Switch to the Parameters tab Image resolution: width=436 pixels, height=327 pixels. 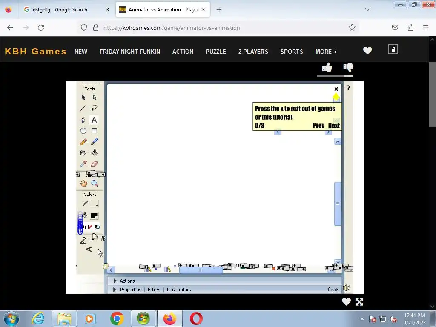coord(179,290)
